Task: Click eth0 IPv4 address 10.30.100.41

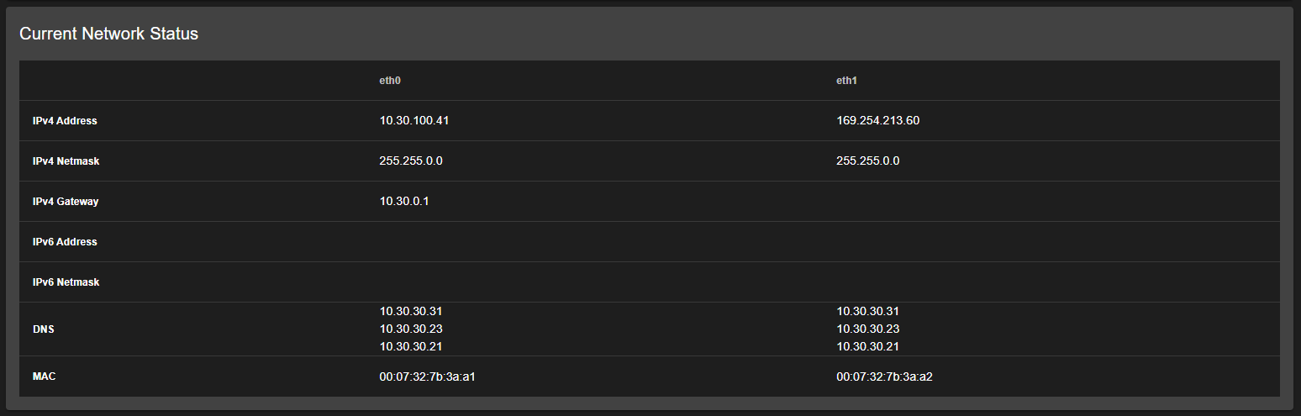Action: [414, 120]
